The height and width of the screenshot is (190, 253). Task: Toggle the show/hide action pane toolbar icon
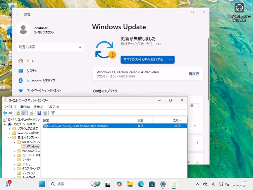pos(45,113)
